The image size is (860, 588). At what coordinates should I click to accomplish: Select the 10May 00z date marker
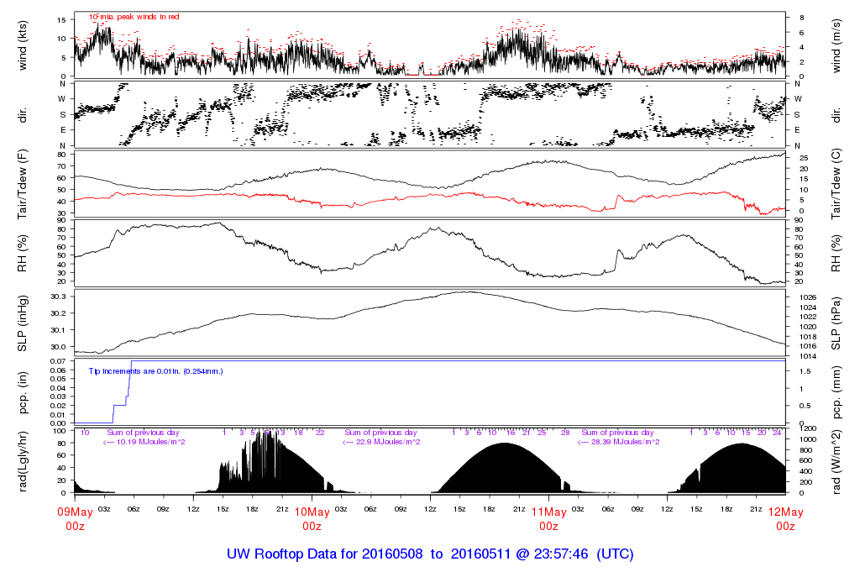312,518
